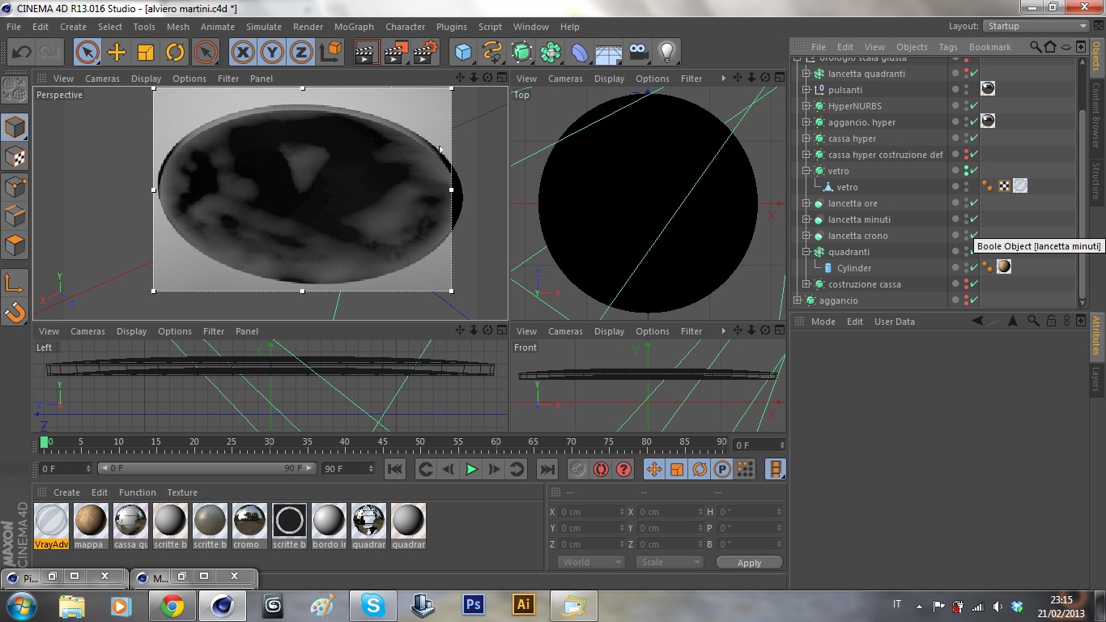Expand the aggancio object tree node
This screenshot has height=622, width=1106.
coord(798,300)
